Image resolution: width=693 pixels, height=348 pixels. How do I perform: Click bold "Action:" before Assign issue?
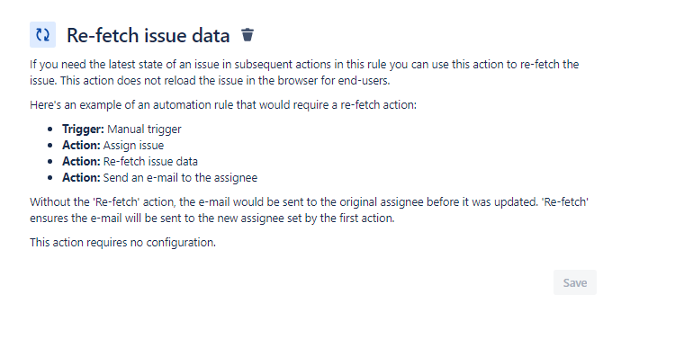[81, 146]
